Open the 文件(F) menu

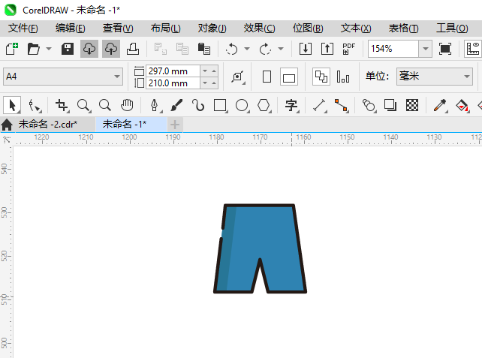23,29
